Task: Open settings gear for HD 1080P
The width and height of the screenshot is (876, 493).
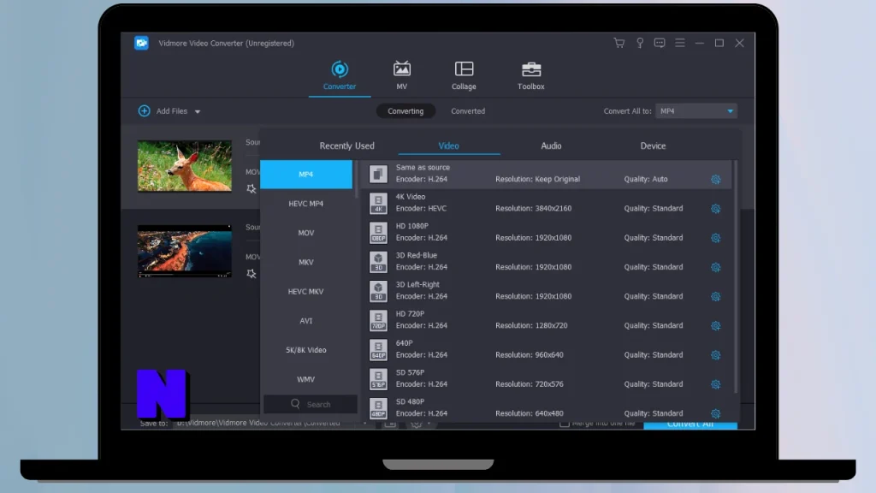Action: tap(716, 238)
